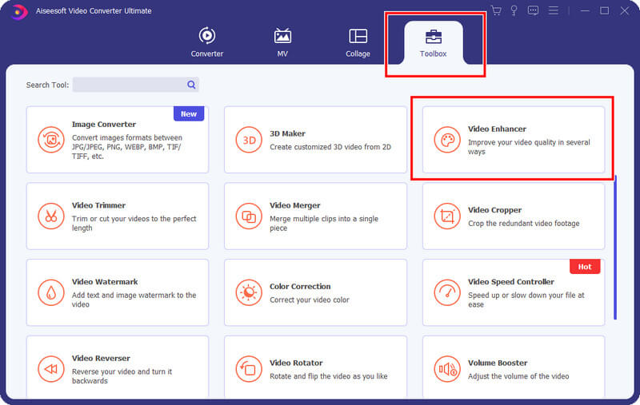
Task: Open the Video Enhancer tool
Action: 513,140
